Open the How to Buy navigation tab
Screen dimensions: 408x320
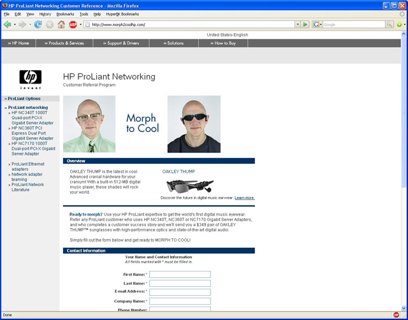tap(223, 43)
